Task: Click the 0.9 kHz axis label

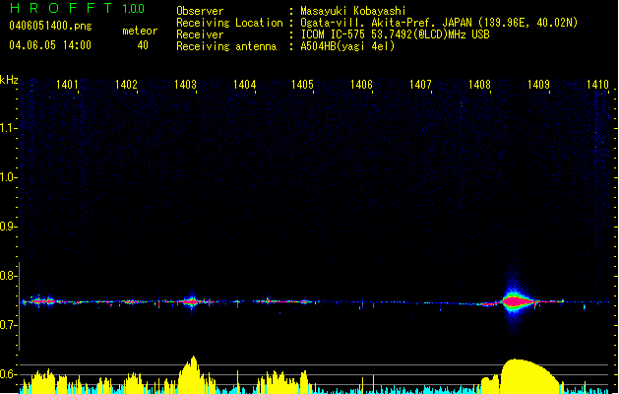Action: point(8,227)
